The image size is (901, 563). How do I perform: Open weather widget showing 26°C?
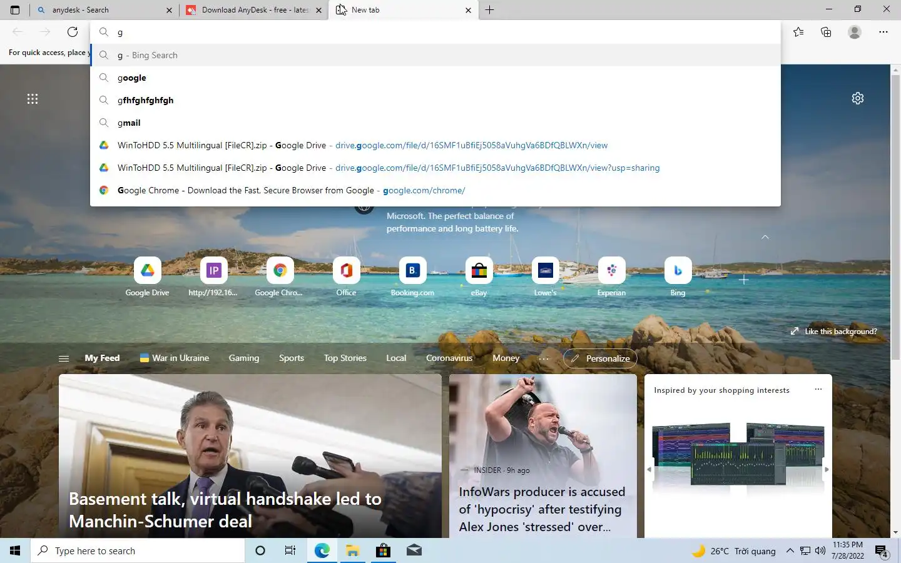733,551
